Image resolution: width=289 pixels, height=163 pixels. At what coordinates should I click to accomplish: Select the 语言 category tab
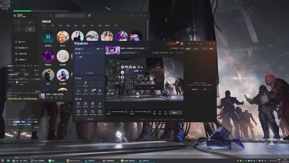coord(84,26)
